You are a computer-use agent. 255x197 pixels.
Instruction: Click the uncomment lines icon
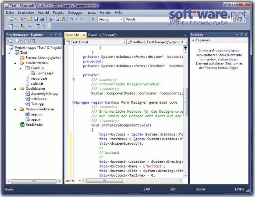coord(44,26)
